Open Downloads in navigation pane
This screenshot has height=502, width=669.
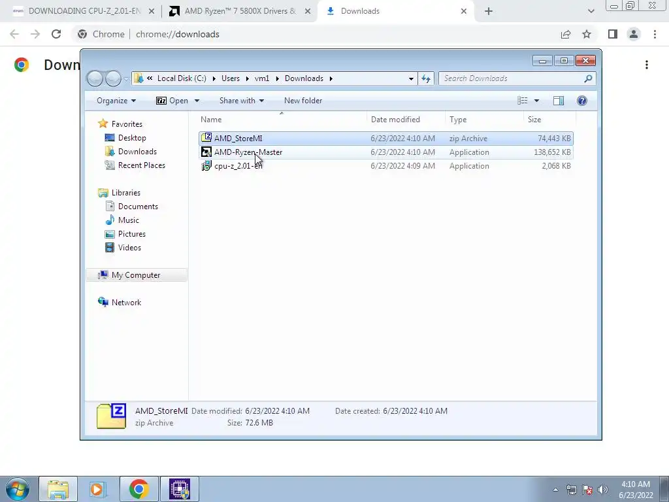[137, 152]
